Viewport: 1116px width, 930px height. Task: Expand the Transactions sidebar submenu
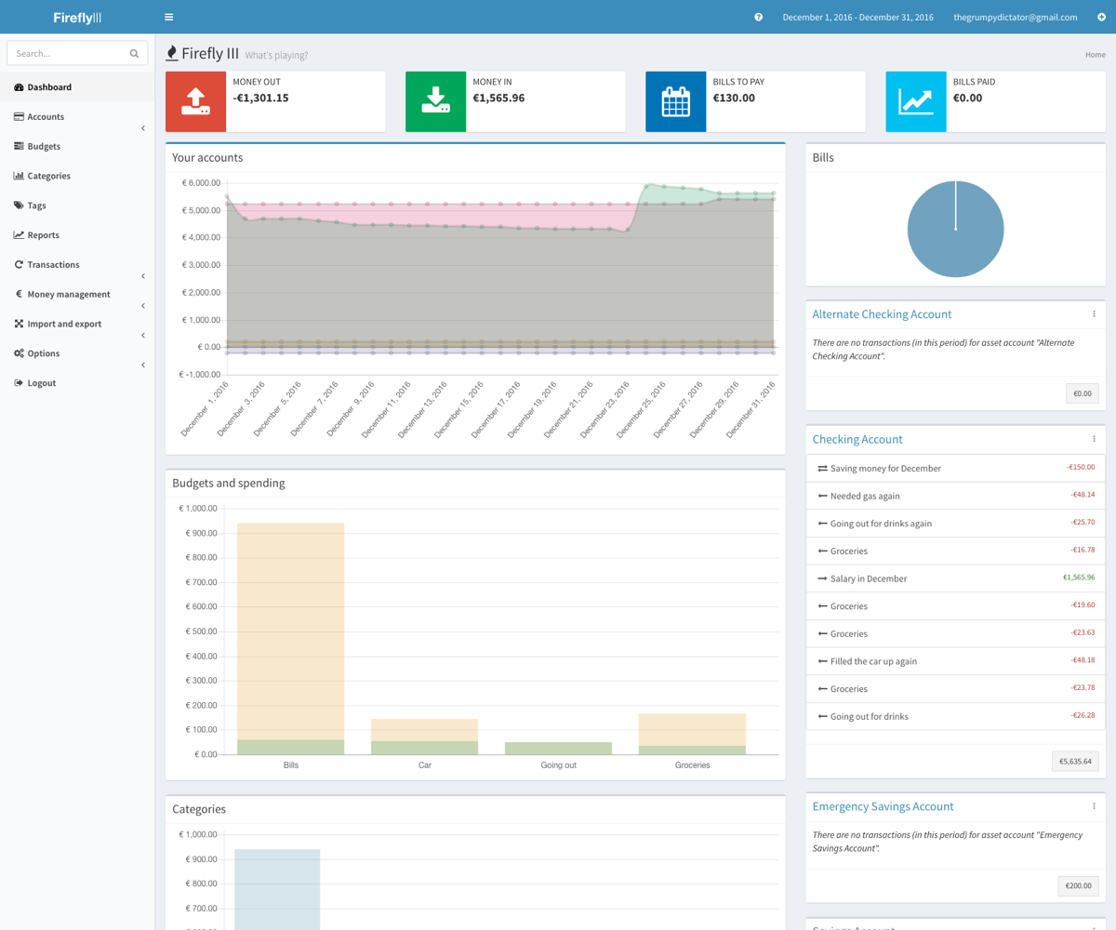pos(142,276)
